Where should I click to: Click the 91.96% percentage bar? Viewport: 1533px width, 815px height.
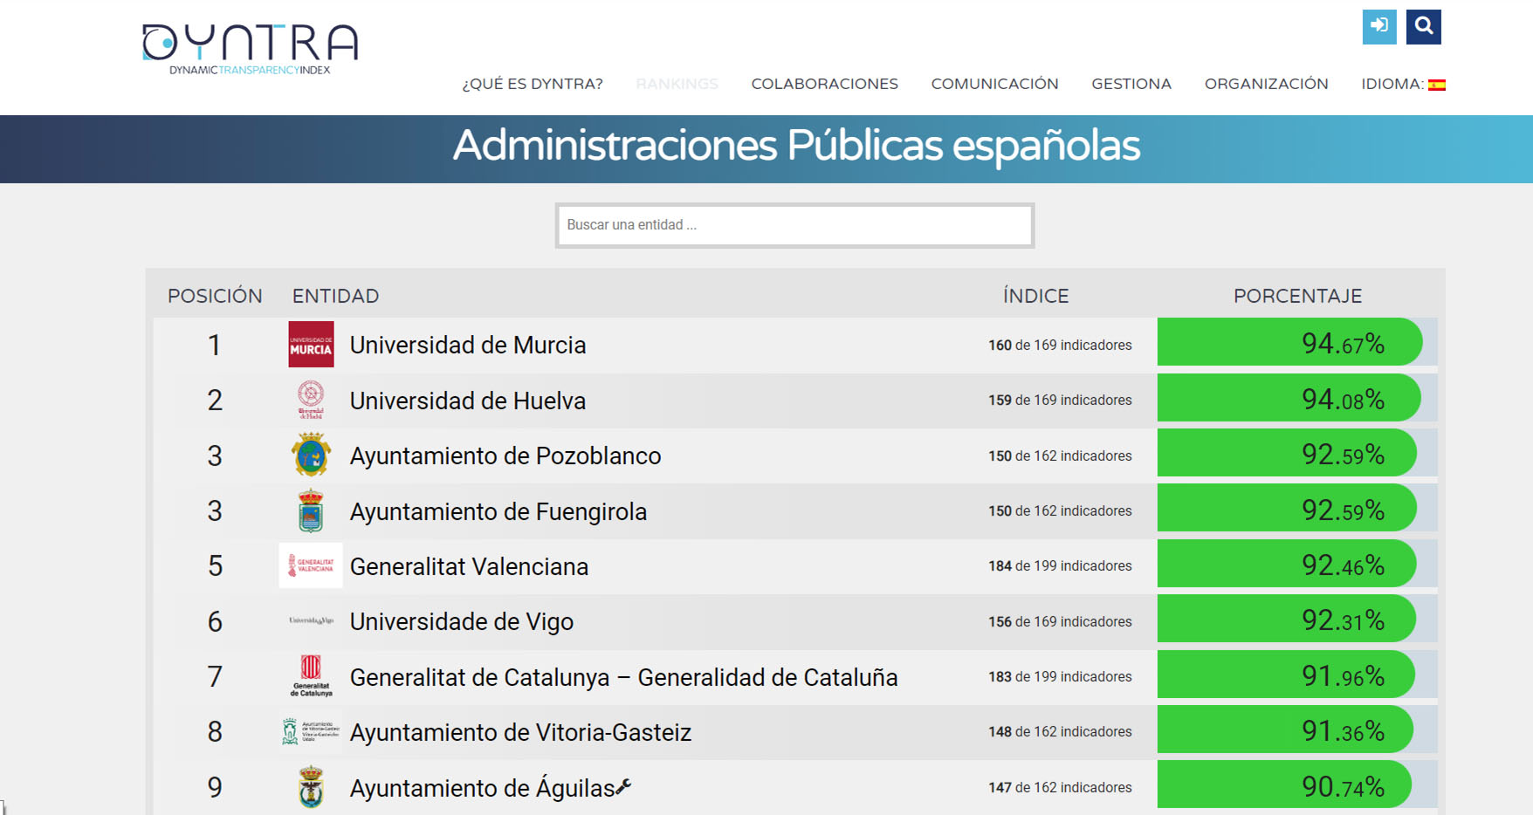pos(1286,675)
